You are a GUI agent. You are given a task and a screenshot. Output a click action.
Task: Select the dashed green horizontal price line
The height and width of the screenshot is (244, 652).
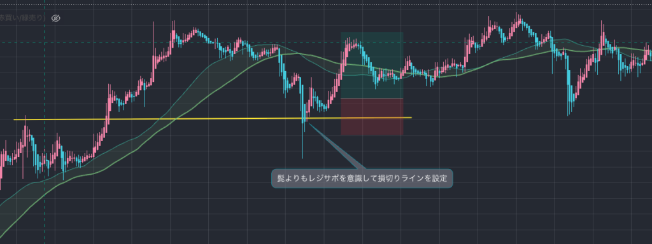[x=326, y=43]
